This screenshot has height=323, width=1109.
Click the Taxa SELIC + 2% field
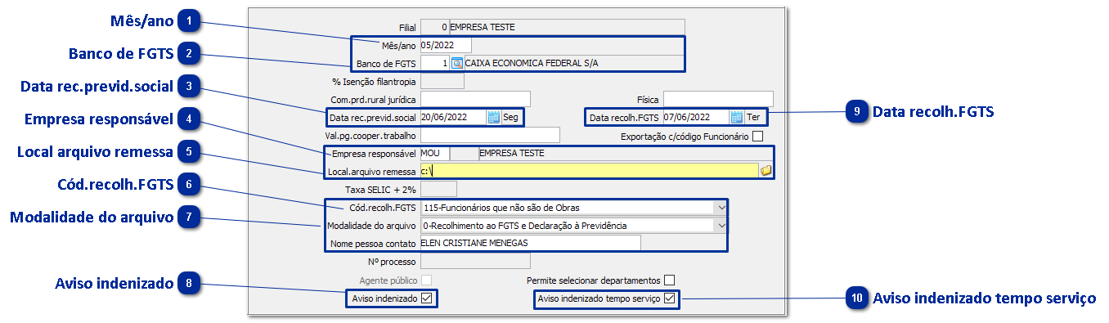(x=438, y=189)
